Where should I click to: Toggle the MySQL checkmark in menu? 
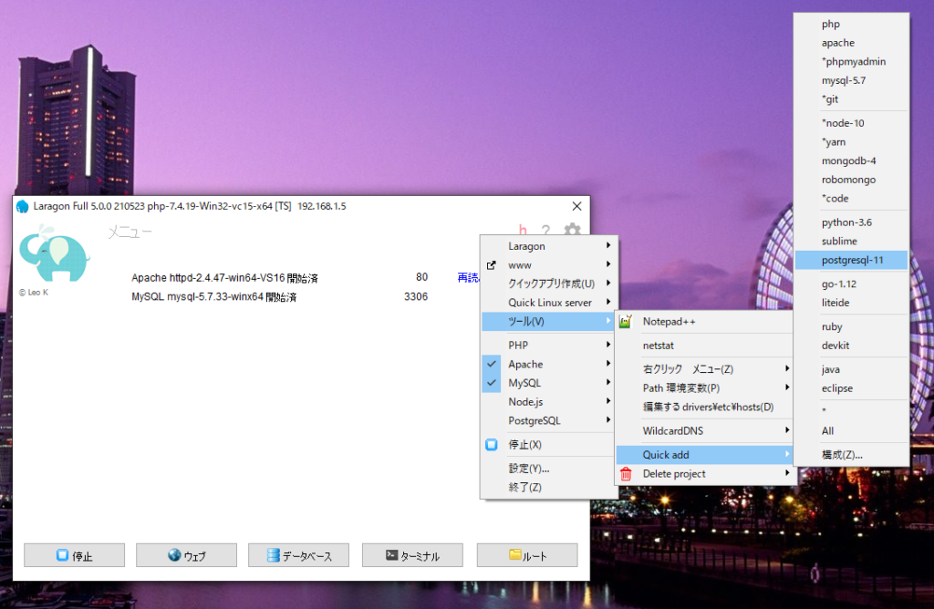click(492, 383)
